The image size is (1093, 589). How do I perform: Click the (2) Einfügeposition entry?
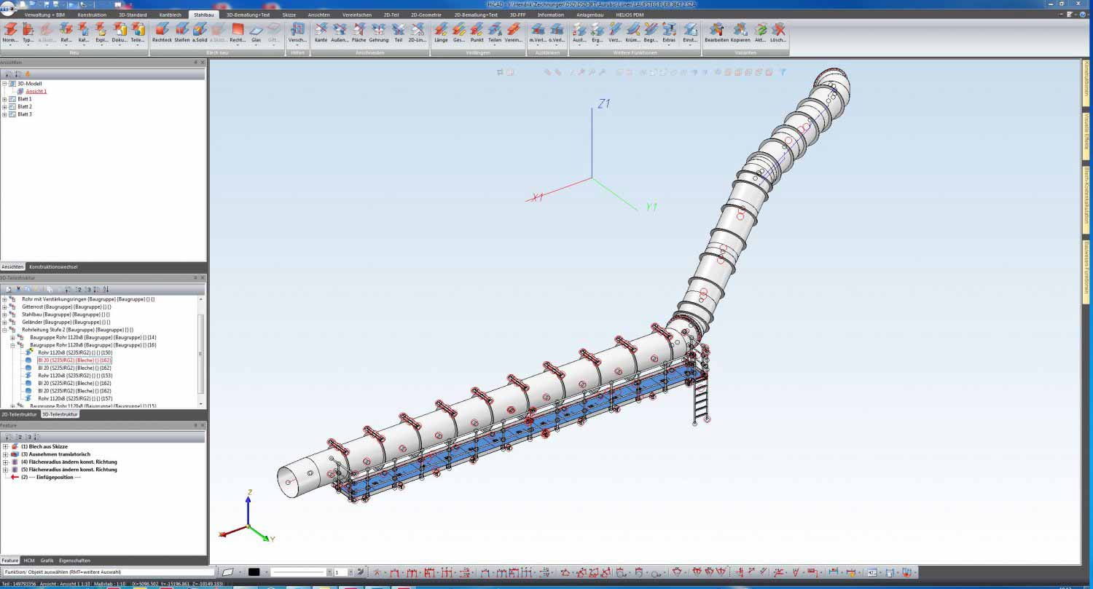click(x=51, y=477)
